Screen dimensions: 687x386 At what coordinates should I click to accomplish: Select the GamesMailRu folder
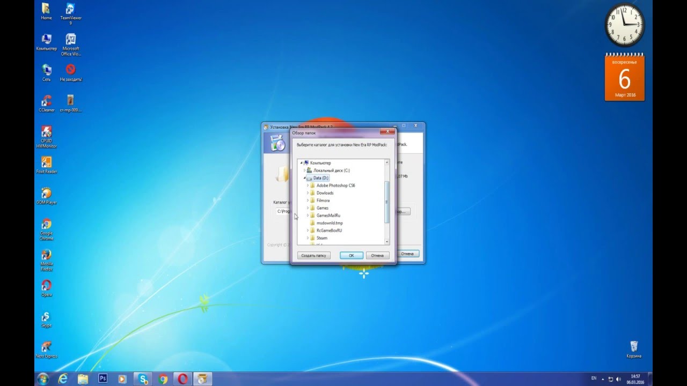coord(325,215)
